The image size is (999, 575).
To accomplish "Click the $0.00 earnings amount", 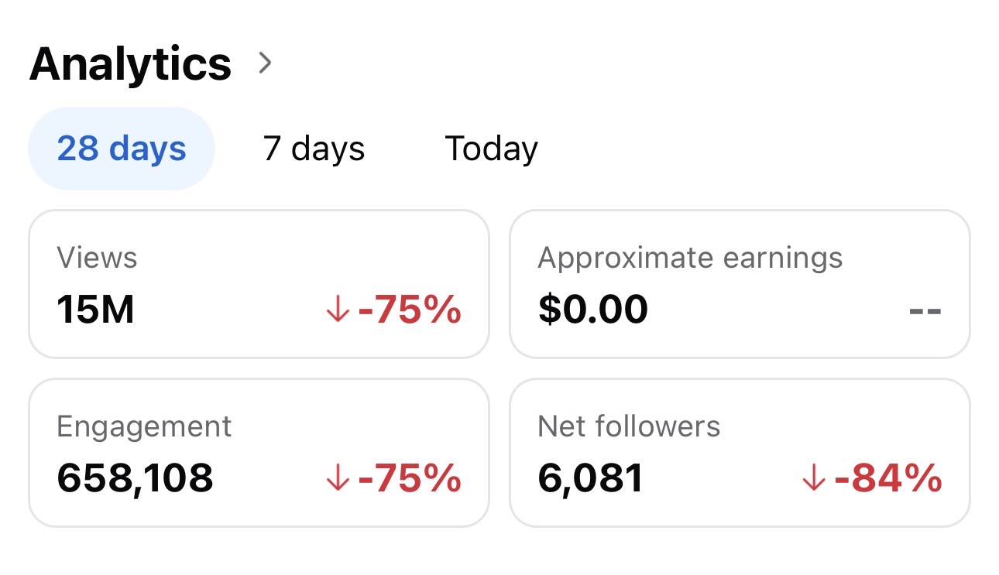I will [593, 310].
